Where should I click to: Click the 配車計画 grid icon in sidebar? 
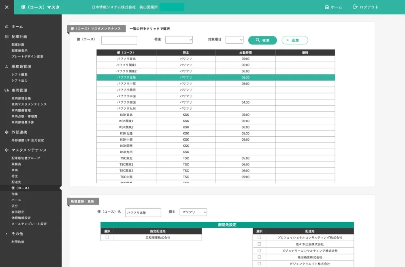(6, 37)
